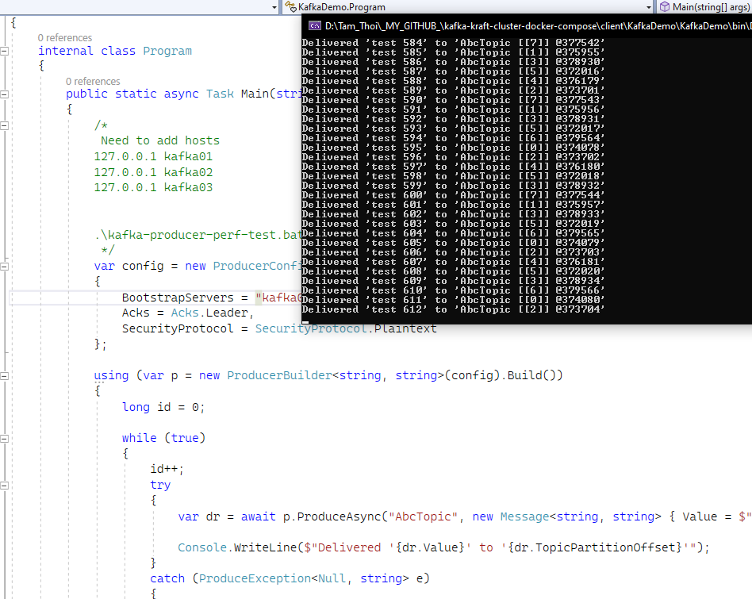Click the 'long id = 0;' line

163,407
